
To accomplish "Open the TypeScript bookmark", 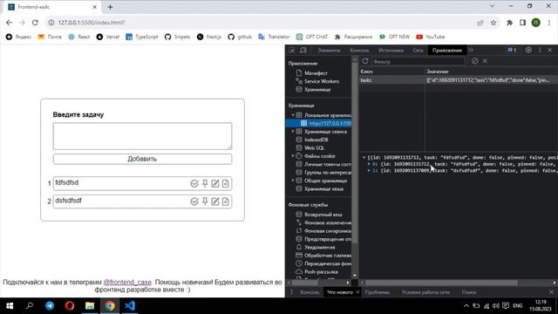I will pyautogui.click(x=141, y=37).
